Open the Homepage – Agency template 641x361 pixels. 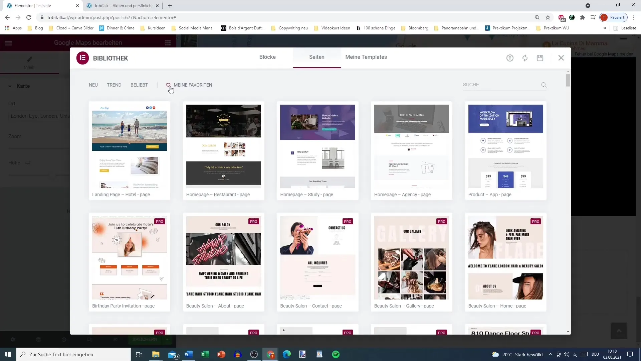[x=411, y=150]
